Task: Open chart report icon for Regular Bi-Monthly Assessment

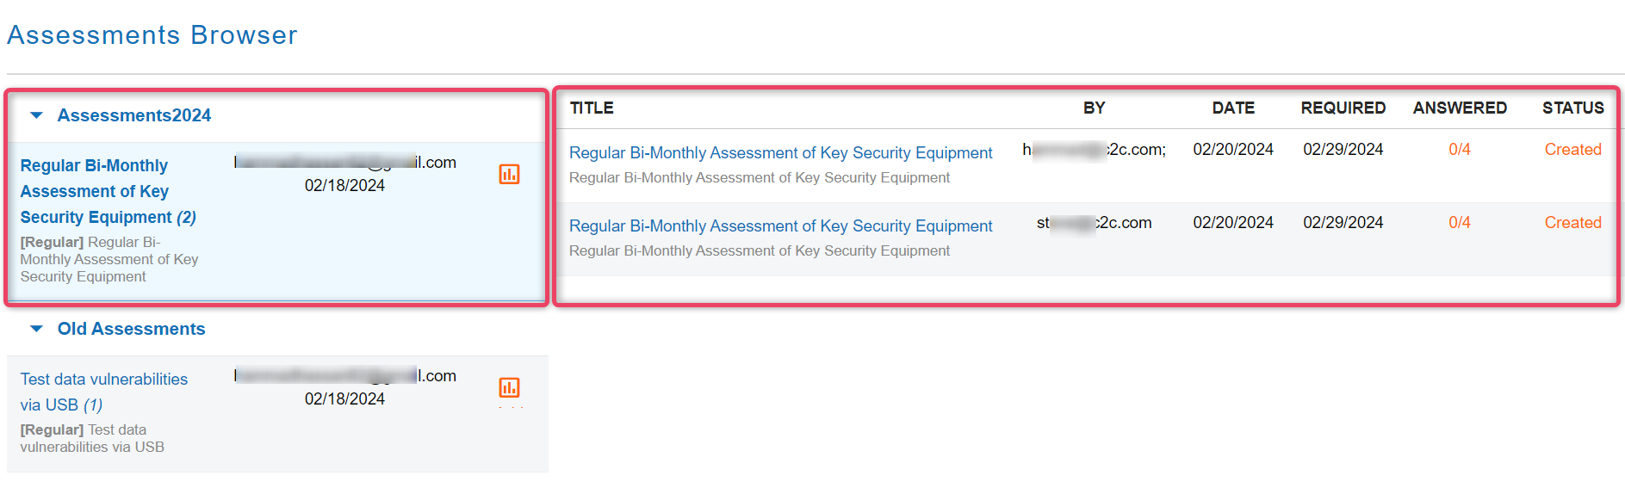Action: [x=509, y=174]
